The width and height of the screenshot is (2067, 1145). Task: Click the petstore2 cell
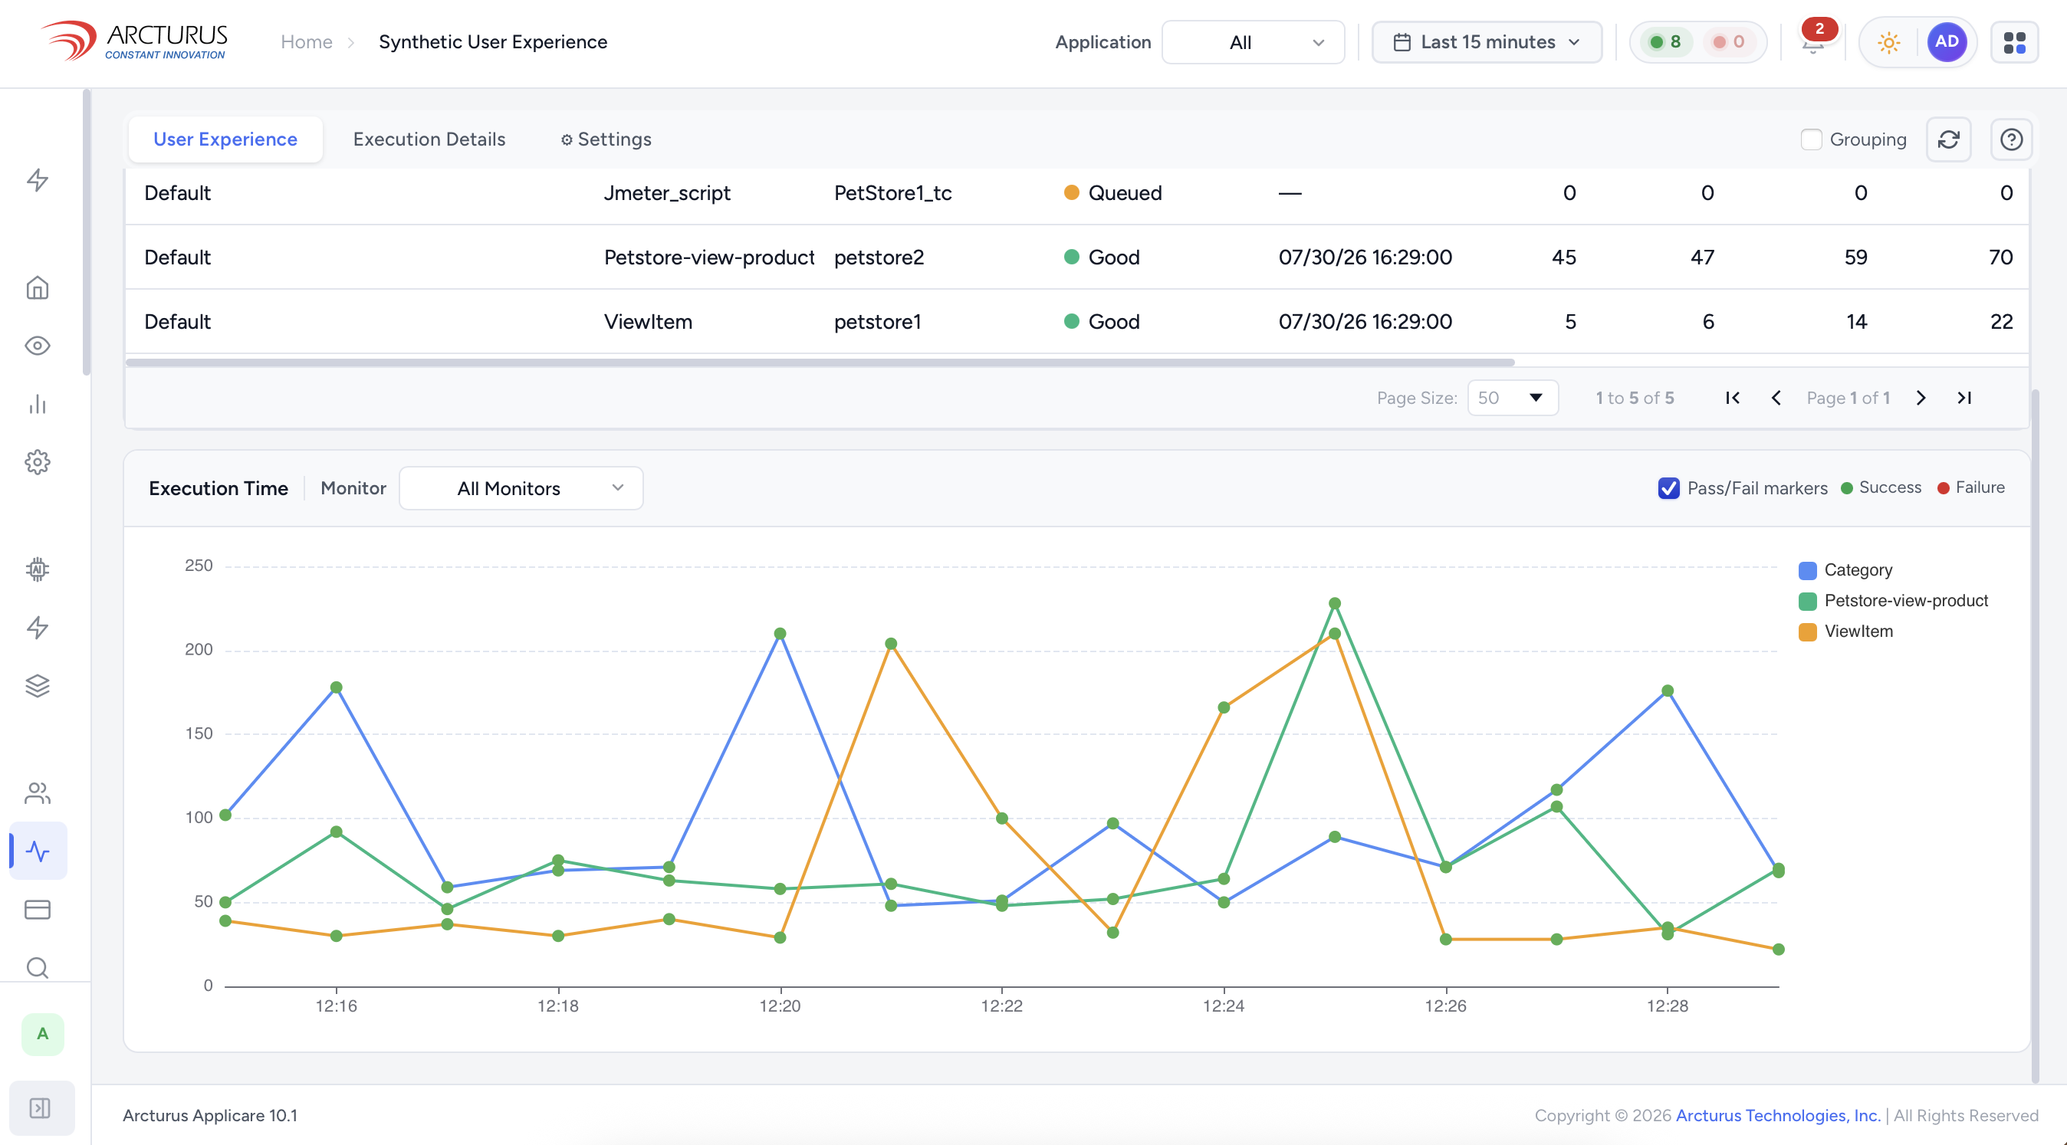[x=879, y=258]
